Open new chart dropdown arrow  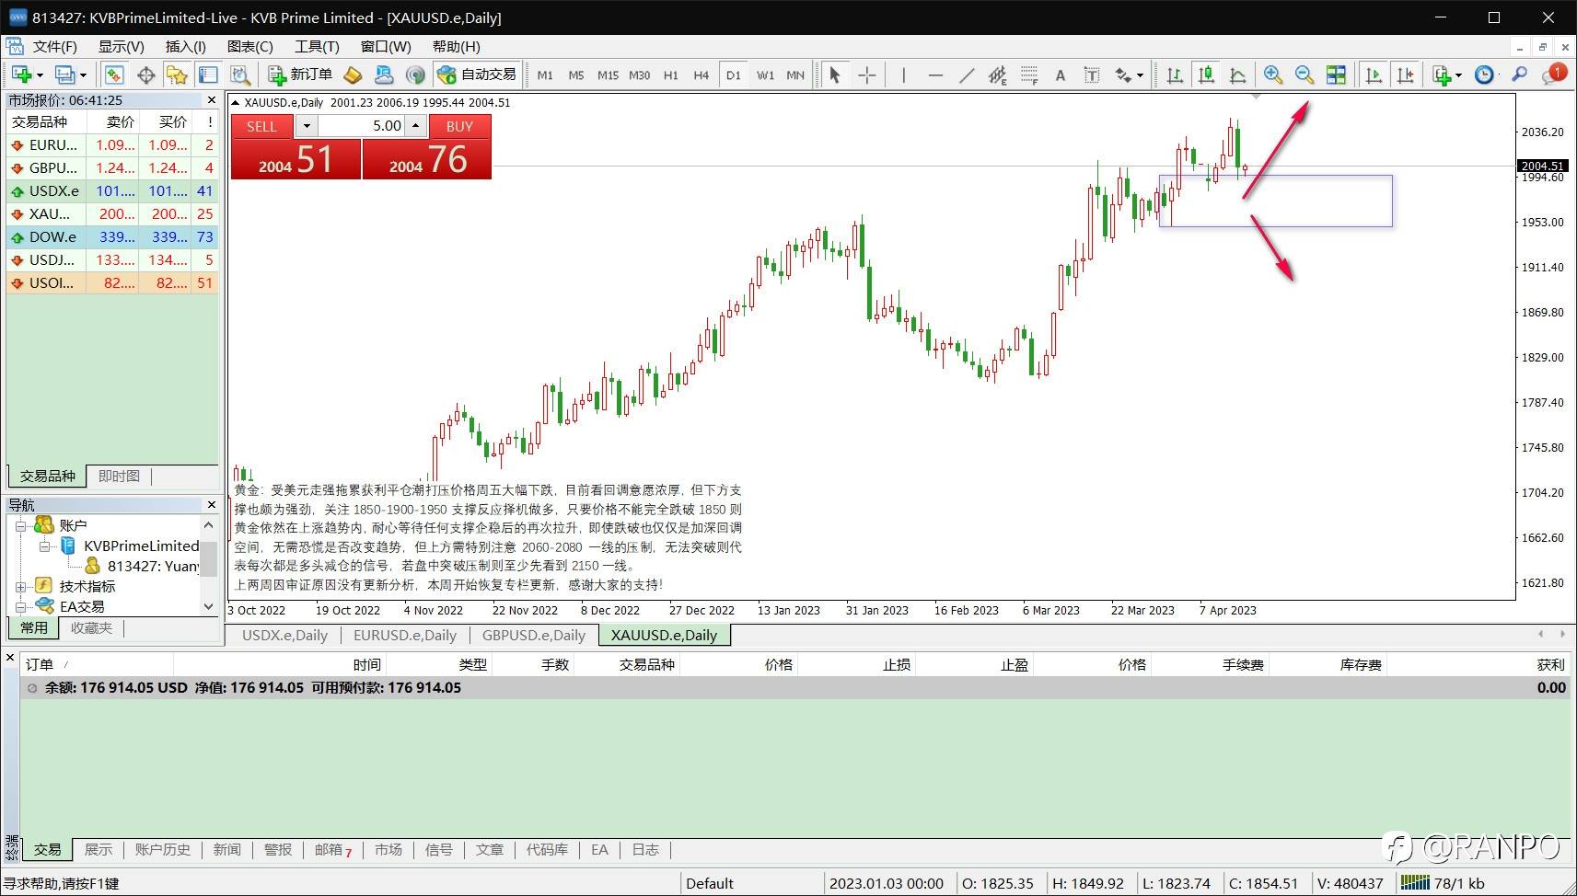tap(40, 75)
